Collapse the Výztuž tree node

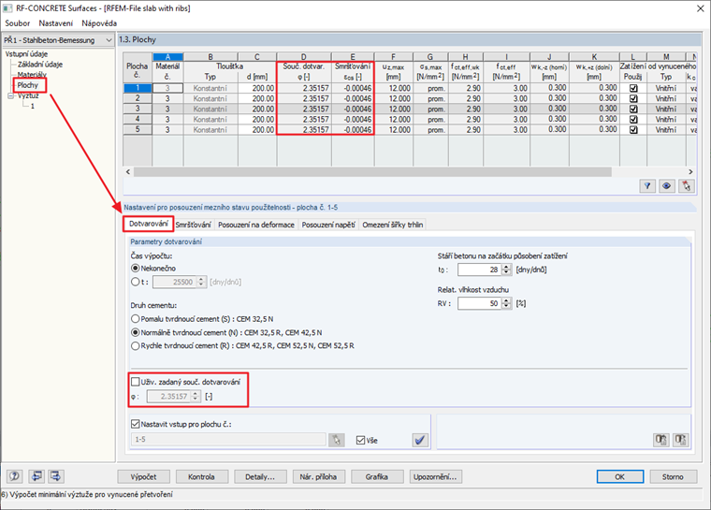click(10, 95)
